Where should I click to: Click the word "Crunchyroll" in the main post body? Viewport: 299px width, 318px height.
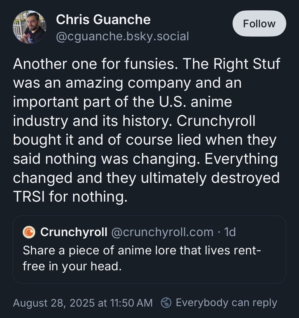216,121
